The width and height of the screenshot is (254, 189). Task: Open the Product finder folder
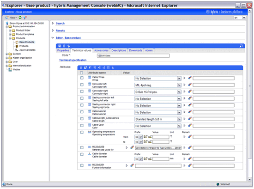pos(23,30)
